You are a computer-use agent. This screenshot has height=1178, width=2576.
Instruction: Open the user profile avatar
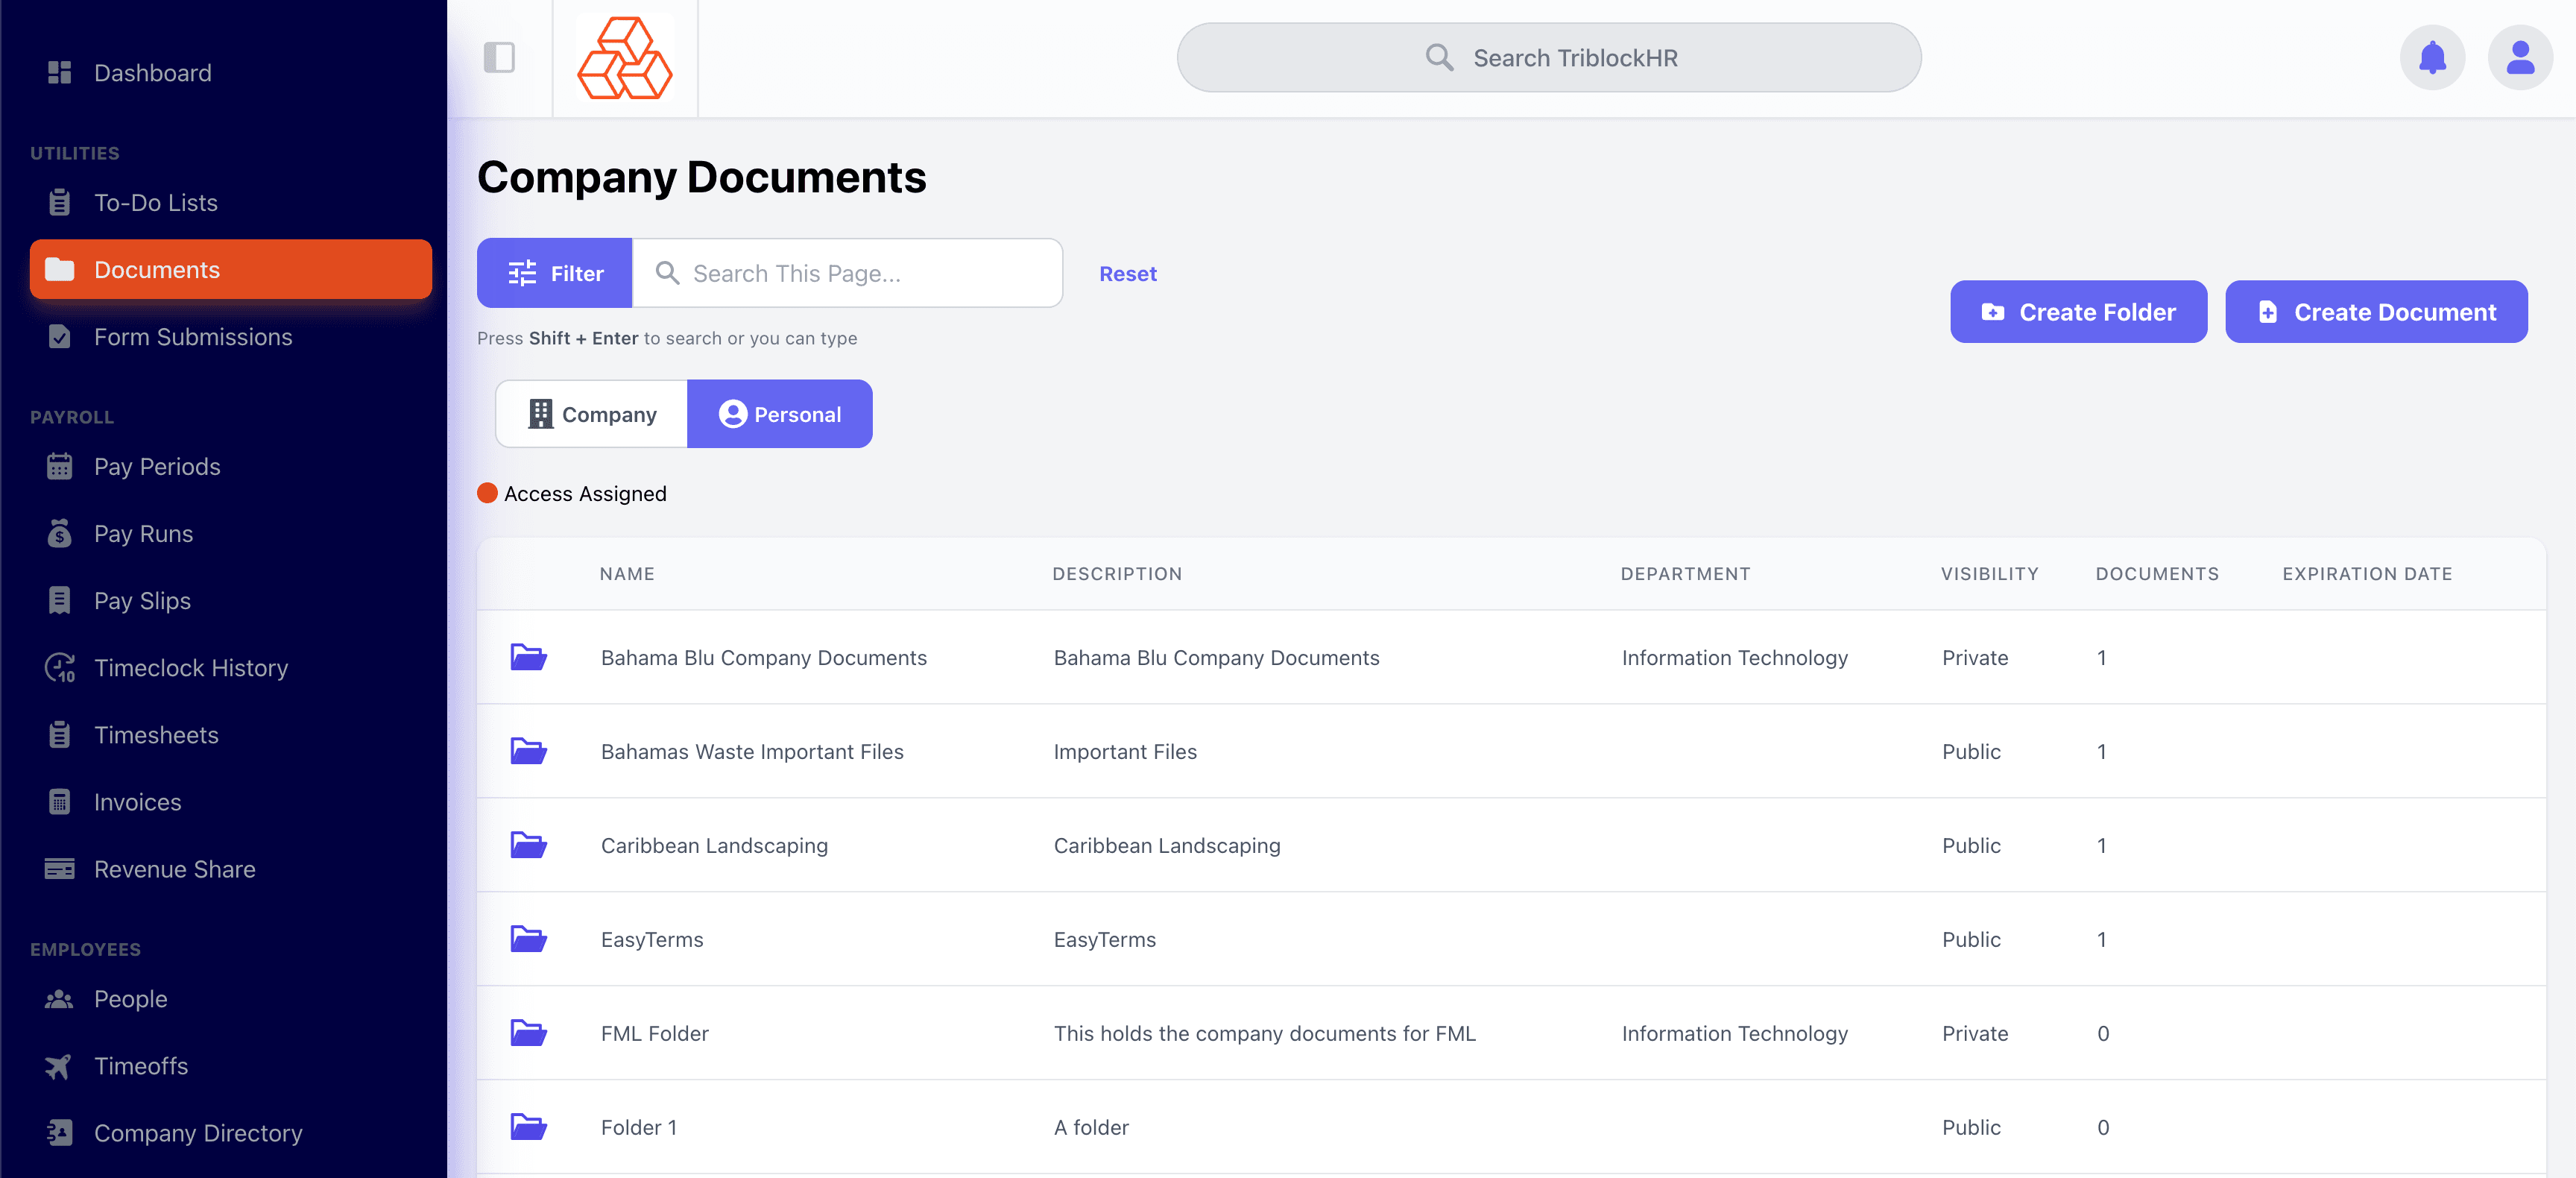pyautogui.click(x=2520, y=58)
